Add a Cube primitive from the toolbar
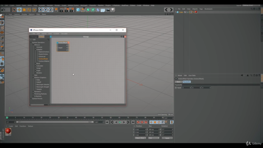Viewport: 263px width, 148px height. [x=78, y=10]
